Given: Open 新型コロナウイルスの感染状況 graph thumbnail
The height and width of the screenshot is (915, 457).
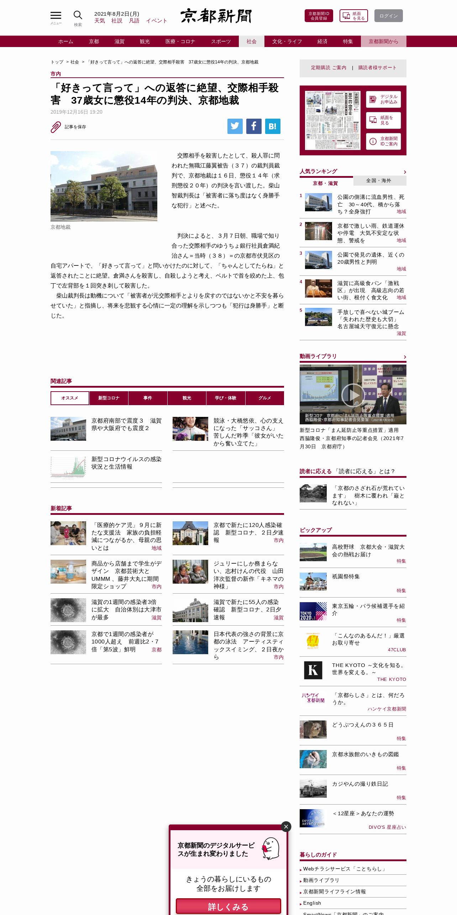Looking at the screenshot, I should [68, 467].
